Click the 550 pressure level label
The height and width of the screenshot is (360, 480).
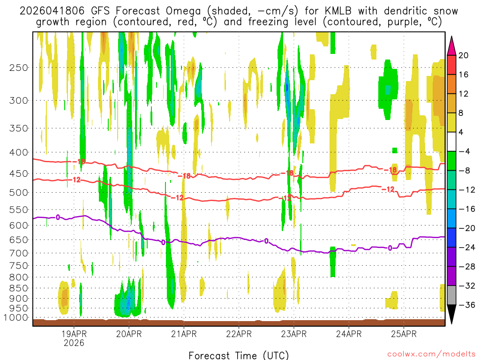19,210
